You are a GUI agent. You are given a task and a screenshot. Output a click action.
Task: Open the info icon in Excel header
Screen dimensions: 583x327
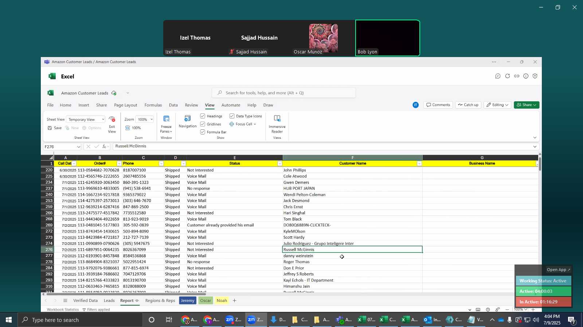(526, 76)
